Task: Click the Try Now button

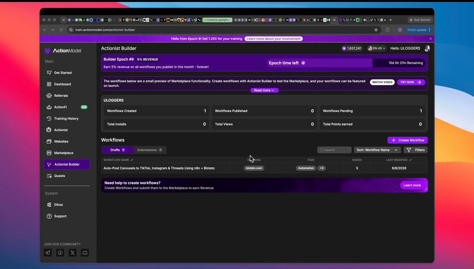Action: (411, 82)
